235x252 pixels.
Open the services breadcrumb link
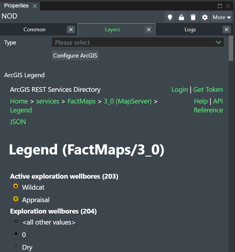(x=48, y=101)
